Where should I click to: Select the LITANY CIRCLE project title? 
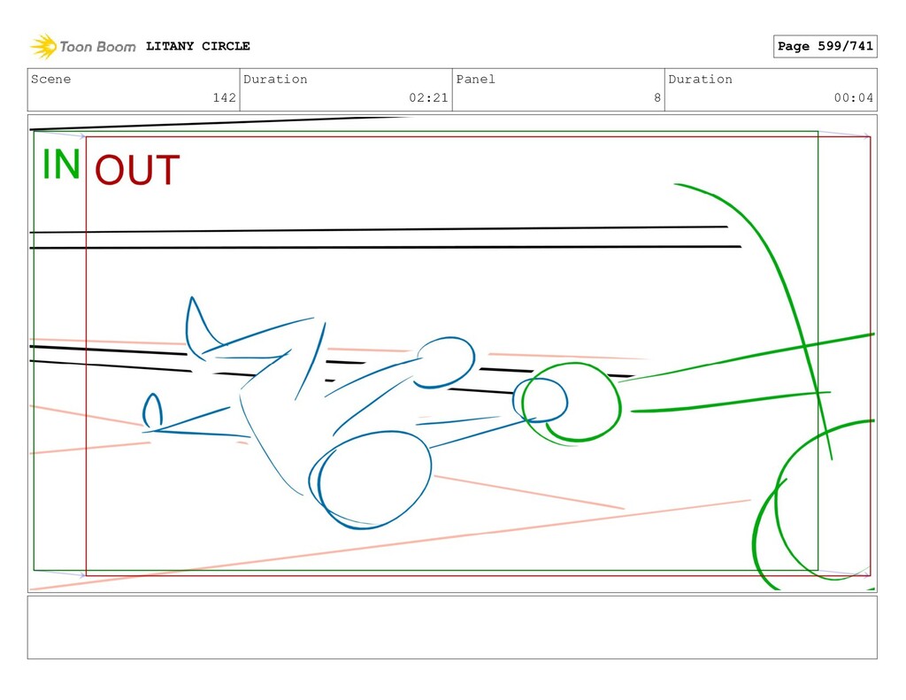(197, 46)
